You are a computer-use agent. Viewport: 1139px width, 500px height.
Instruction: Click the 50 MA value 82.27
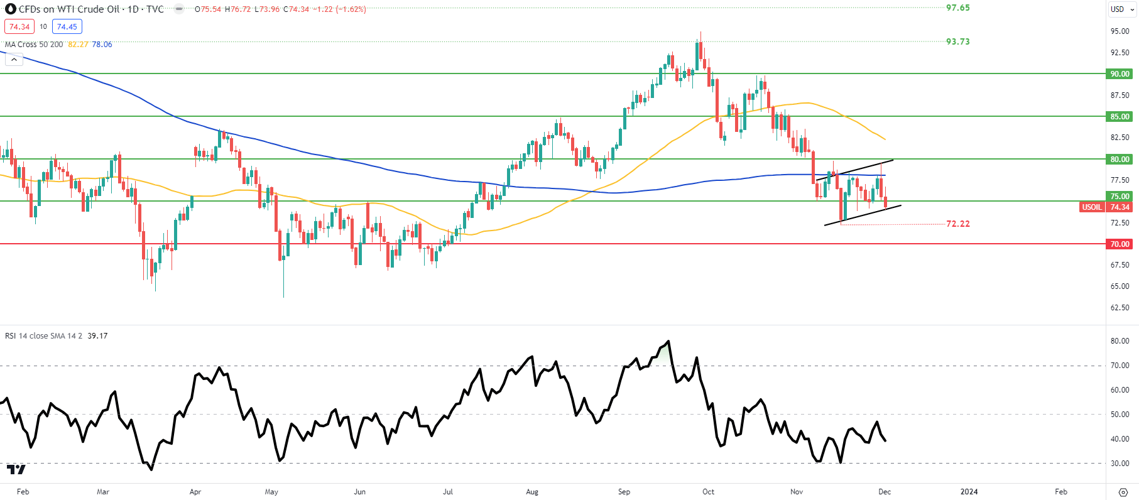click(78, 45)
